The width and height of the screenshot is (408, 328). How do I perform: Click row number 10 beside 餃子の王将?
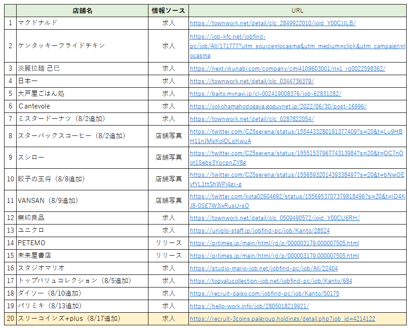pos(10,180)
